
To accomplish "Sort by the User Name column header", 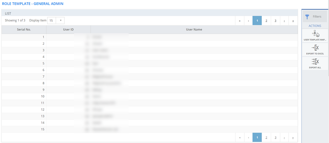I will pyautogui.click(x=194, y=30).
